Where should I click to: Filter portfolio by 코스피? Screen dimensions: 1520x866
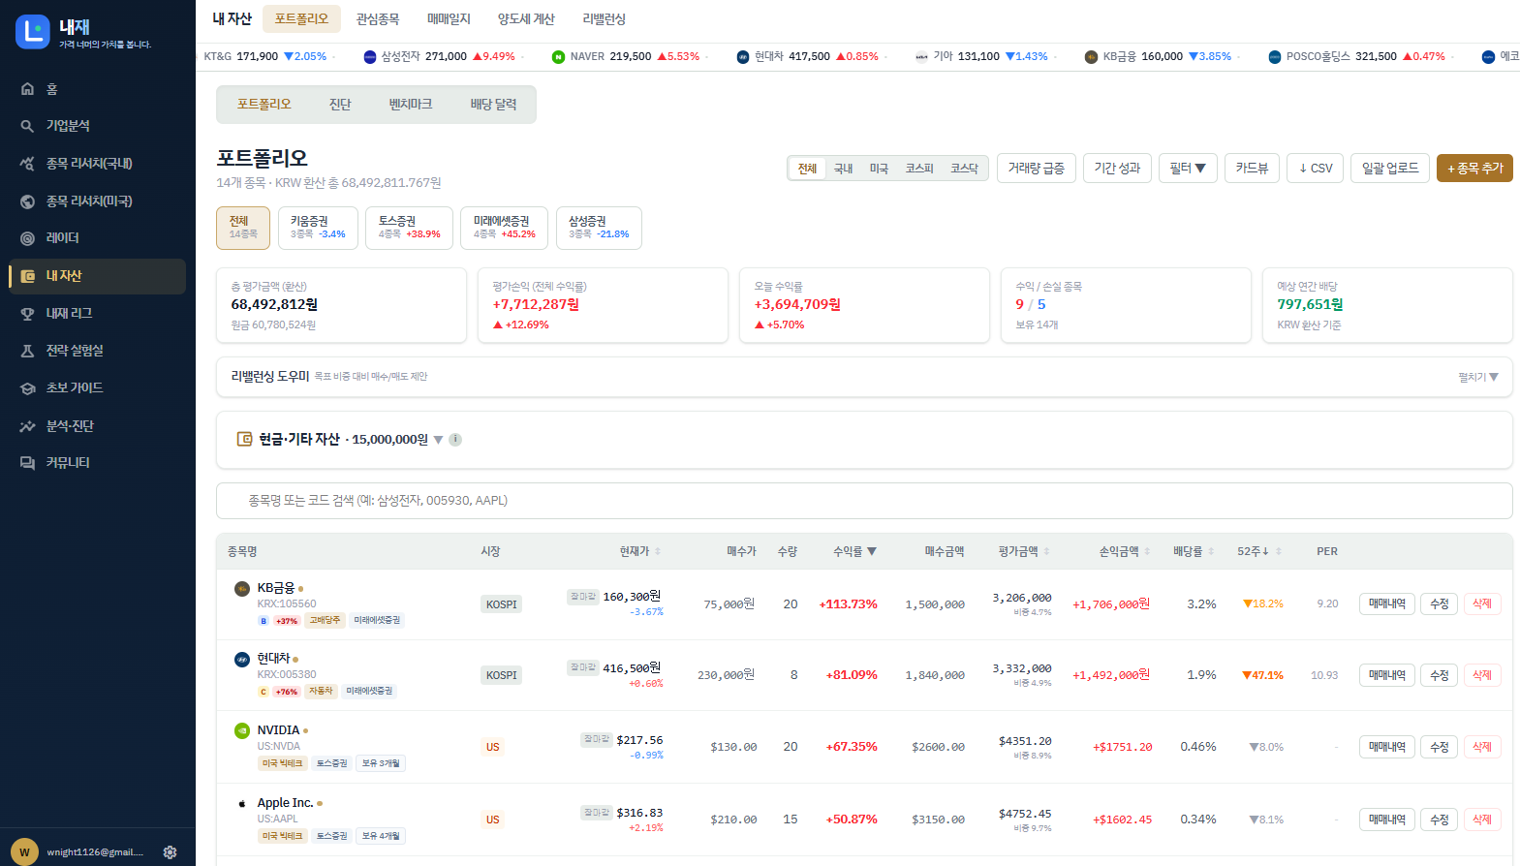[919, 169]
